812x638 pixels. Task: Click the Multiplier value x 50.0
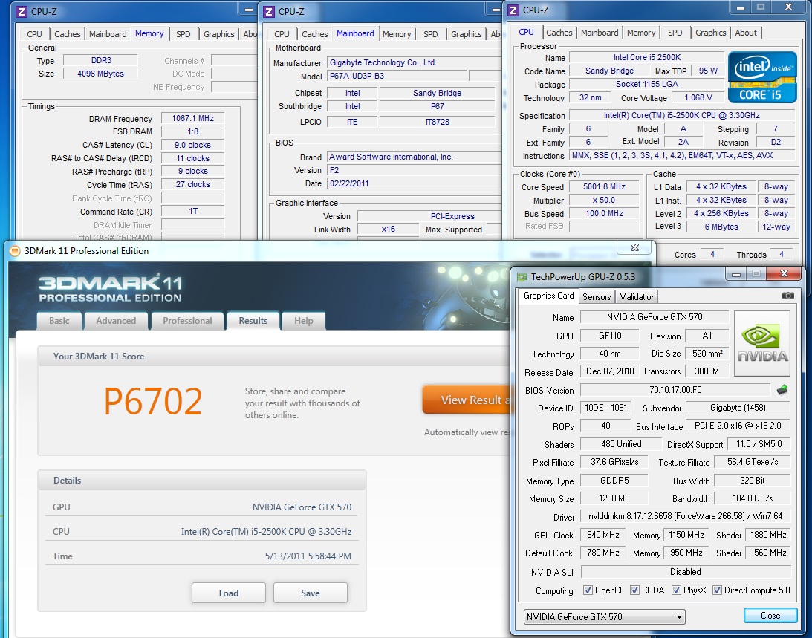click(604, 201)
